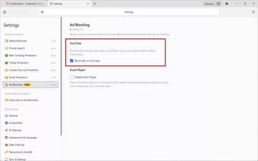Click the Duck Player section heading
Viewport: 258px width, 161px height.
coord(77,70)
